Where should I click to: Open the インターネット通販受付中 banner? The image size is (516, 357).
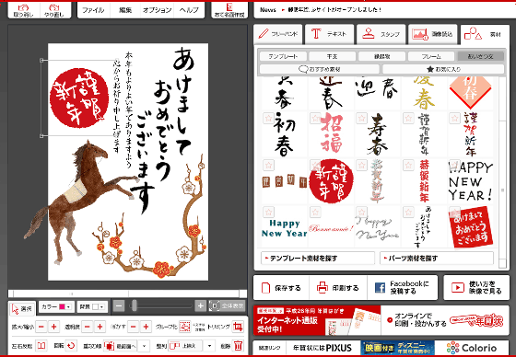317,320
